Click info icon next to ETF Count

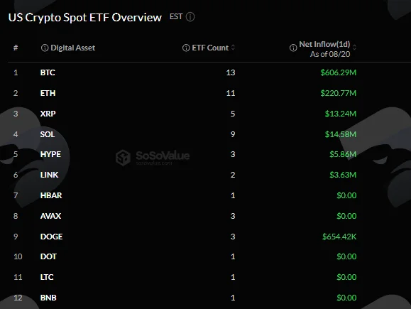[186, 48]
